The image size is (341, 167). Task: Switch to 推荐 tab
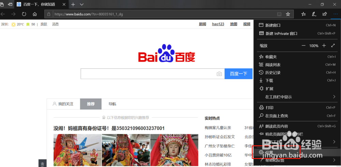(91, 104)
